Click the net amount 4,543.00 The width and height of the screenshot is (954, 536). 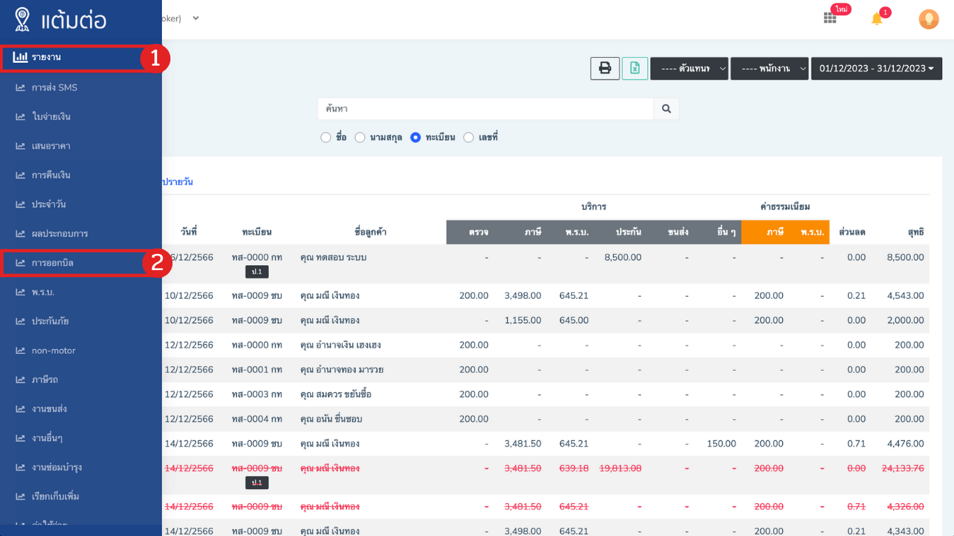pyautogui.click(x=905, y=296)
